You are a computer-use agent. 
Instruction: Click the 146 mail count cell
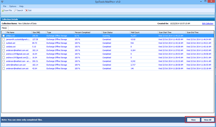coord(132,69)
